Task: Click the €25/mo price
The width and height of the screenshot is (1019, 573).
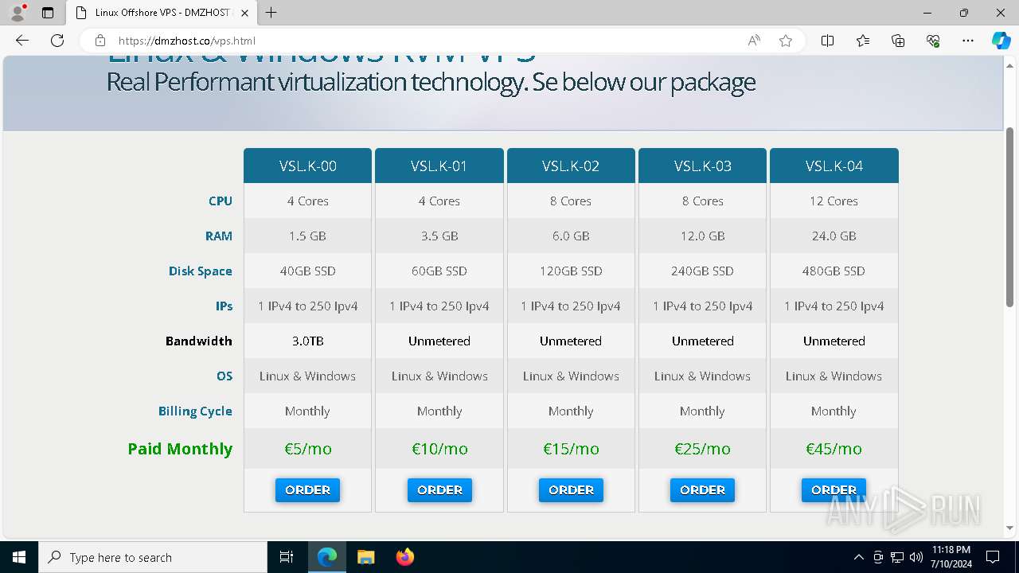Action: pos(702,449)
